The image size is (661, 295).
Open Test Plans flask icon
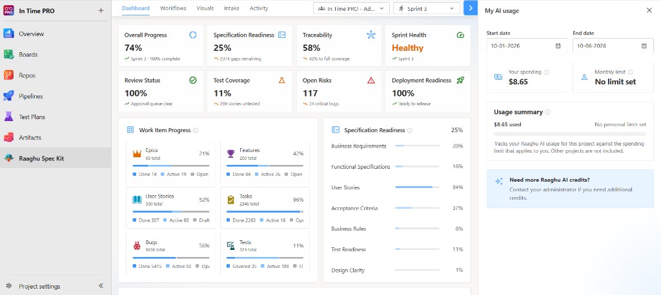point(9,117)
